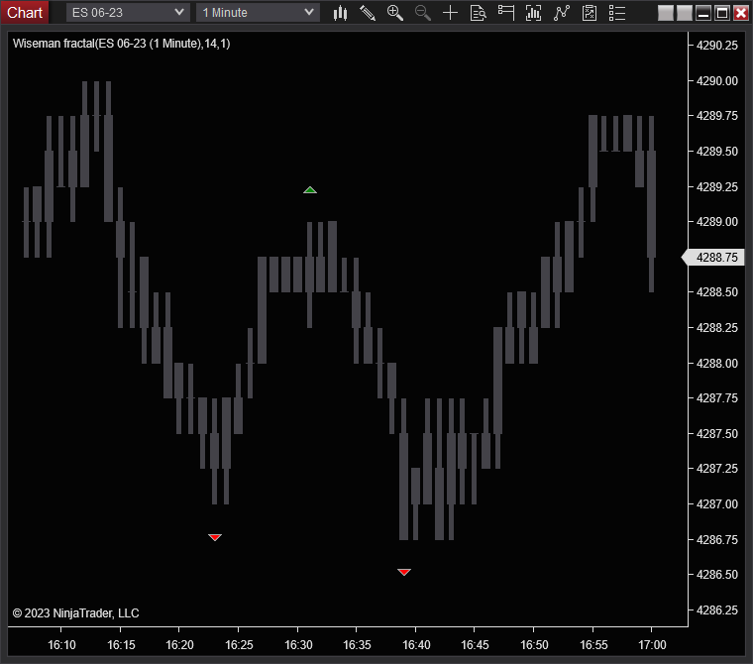753x664 pixels.
Task: Expand the 1 Minute interval dropdown
Action: pos(258,13)
